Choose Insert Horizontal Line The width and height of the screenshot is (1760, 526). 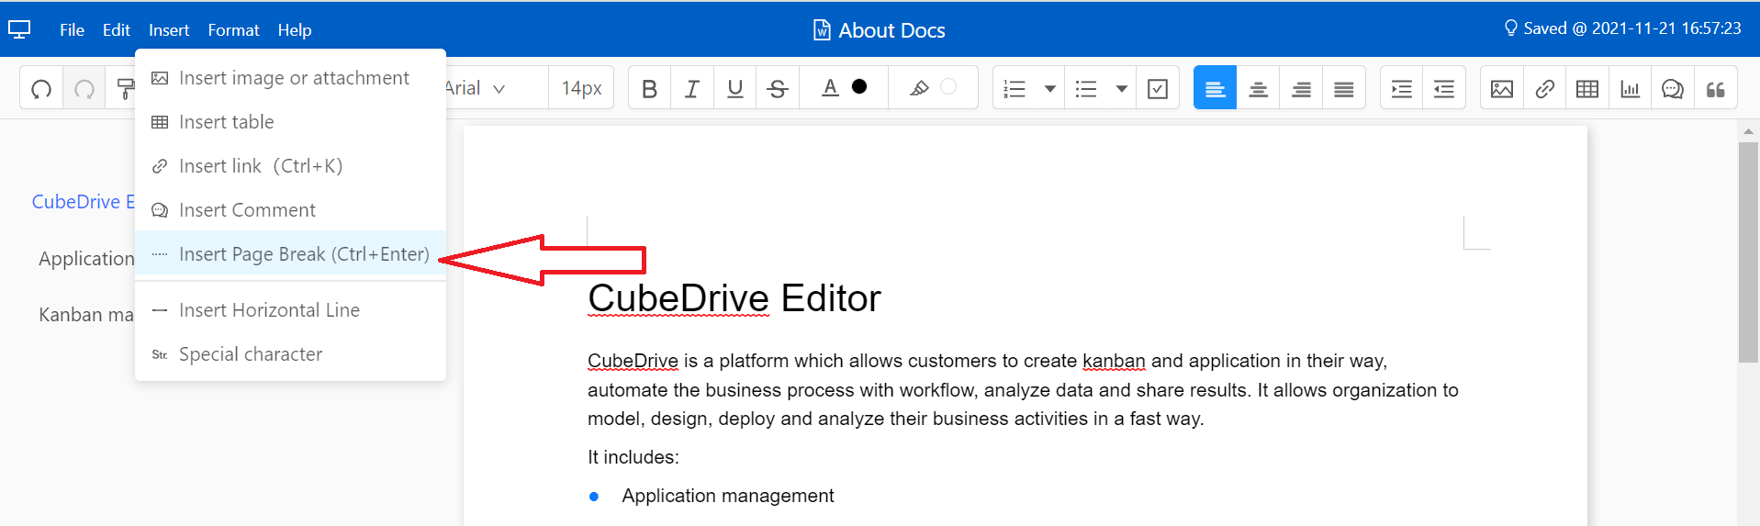[x=290, y=310]
